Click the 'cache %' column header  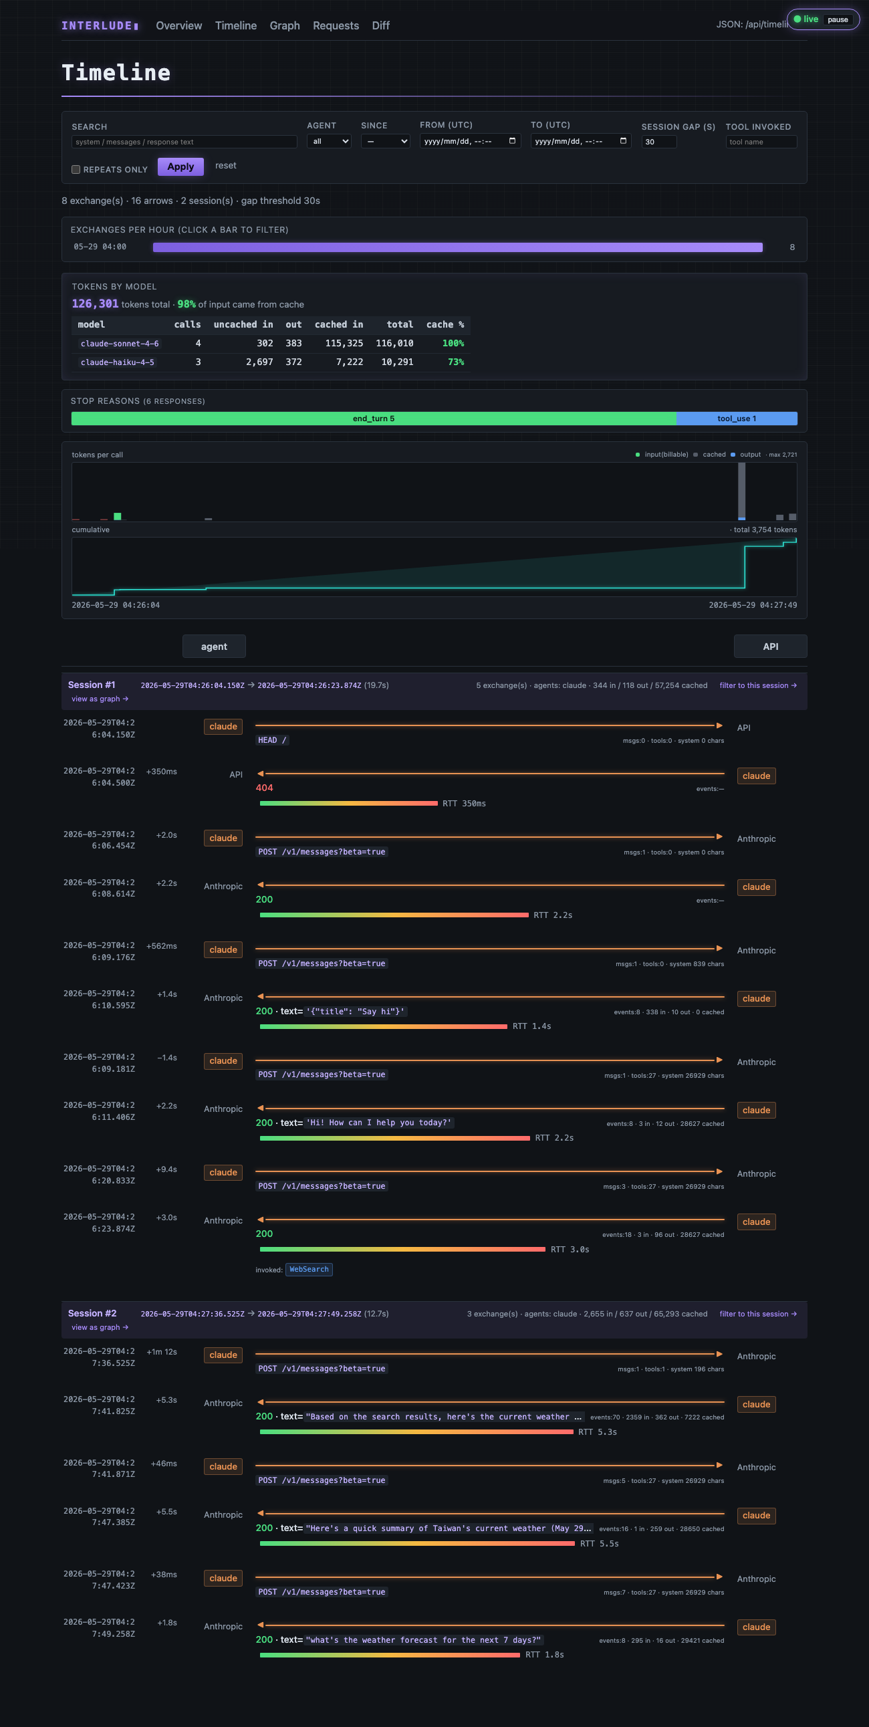coord(445,324)
